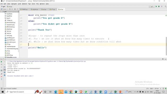Click the Run panel stop square icon

click(2, 64)
